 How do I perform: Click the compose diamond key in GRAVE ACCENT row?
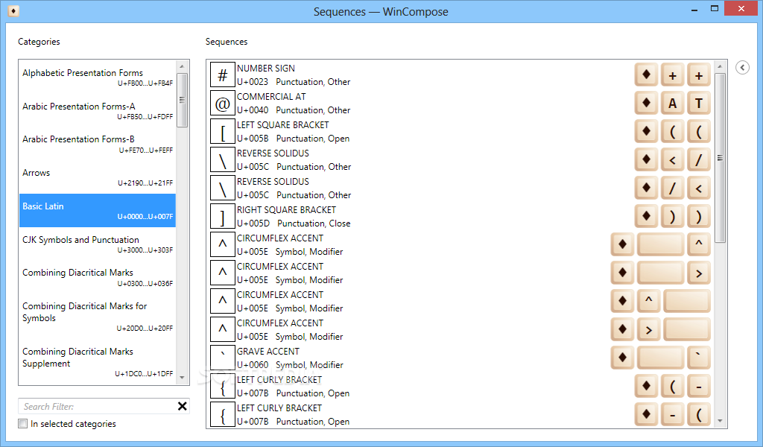pos(622,358)
